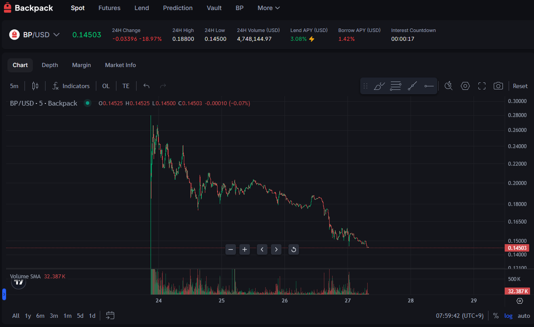
Task: Go to Lend in top navigation
Action: [x=142, y=8]
